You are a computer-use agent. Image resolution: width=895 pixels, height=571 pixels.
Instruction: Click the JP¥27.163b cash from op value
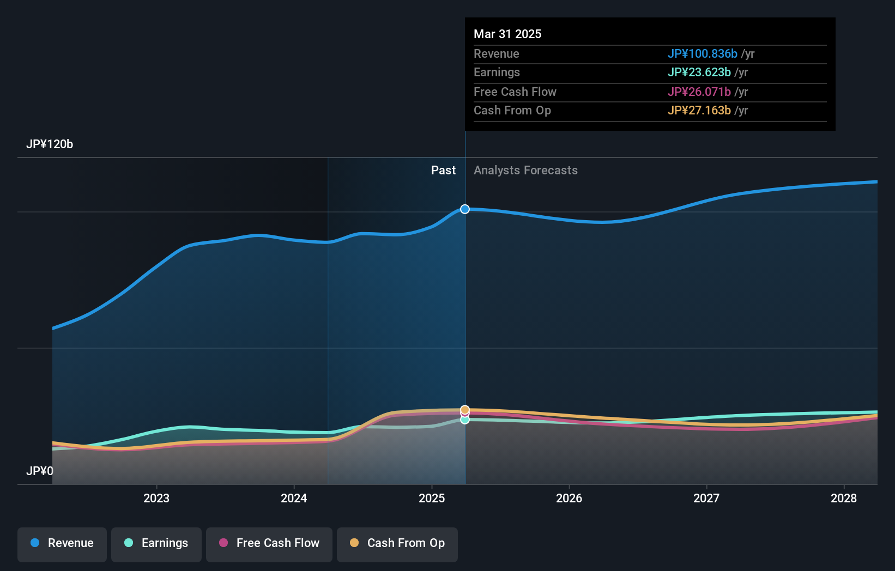699,111
